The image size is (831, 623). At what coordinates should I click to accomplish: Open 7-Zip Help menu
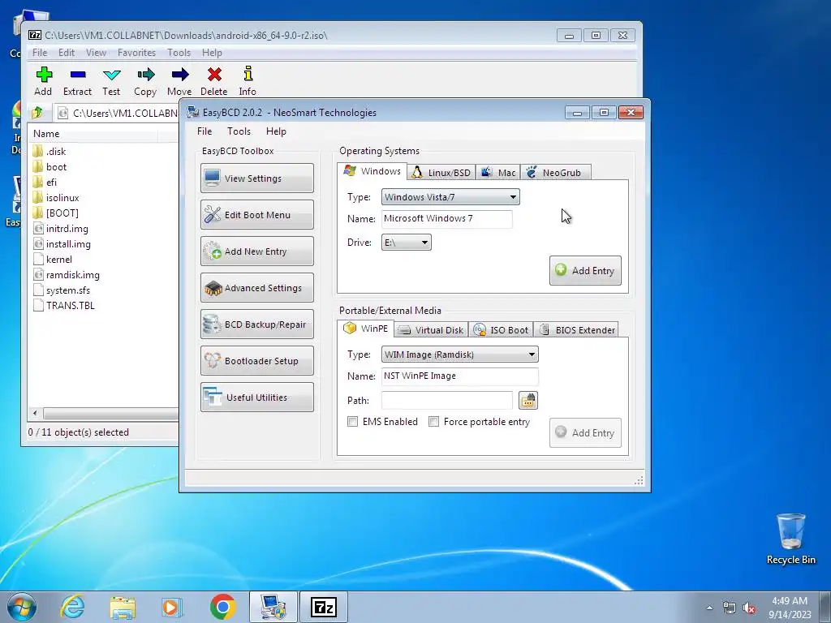point(212,53)
